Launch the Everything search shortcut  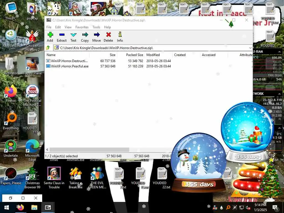click(x=11, y=121)
